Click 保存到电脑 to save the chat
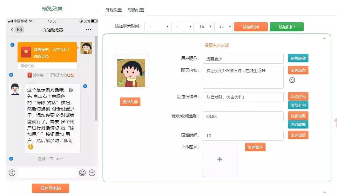 (51, 188)
